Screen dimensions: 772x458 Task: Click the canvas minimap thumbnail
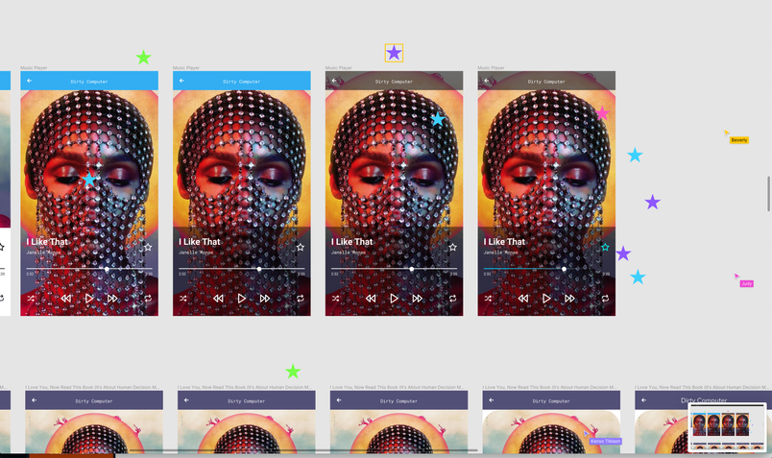click(x=727, y=427)
